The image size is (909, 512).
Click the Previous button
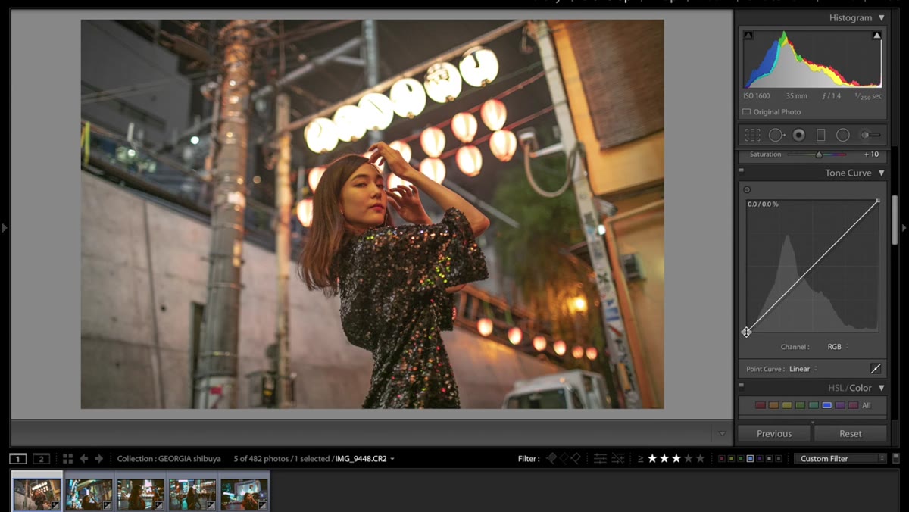774,434
